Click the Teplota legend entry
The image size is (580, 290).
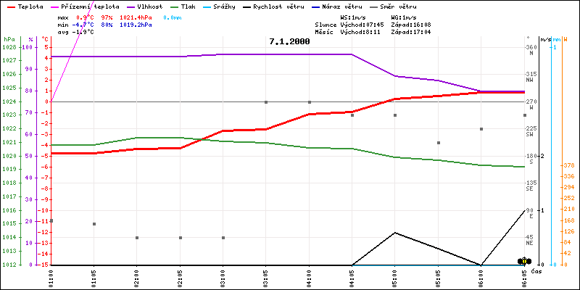coord(30,6)
